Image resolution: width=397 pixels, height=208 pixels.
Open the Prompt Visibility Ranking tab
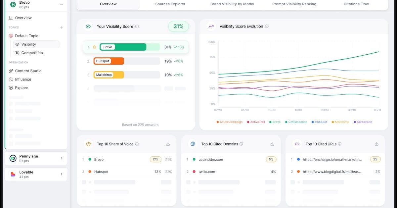[x=294, y=4]
